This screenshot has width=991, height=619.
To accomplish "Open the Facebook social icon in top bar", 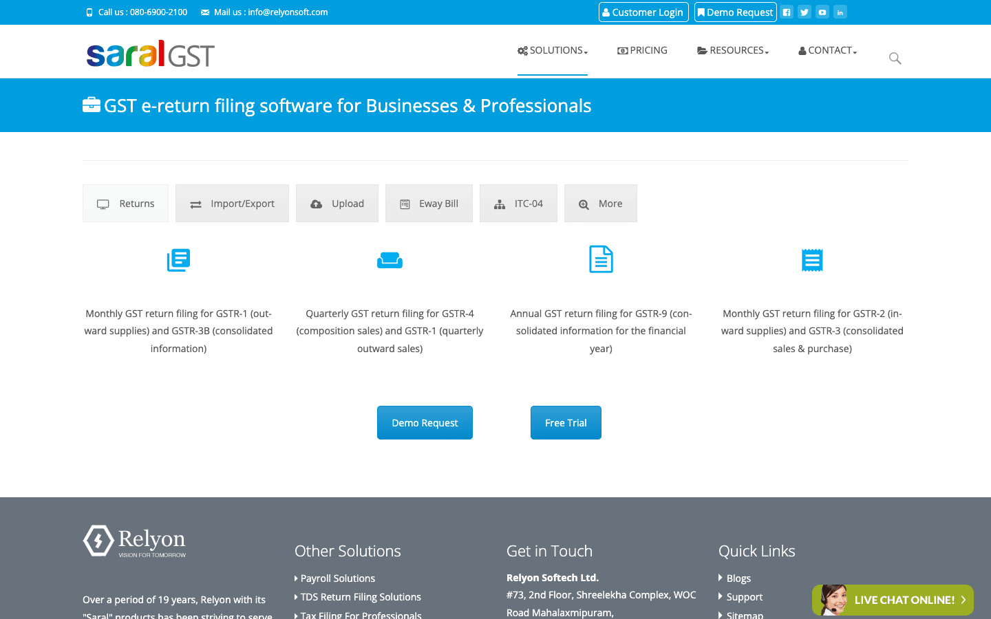I will (787, 12).
